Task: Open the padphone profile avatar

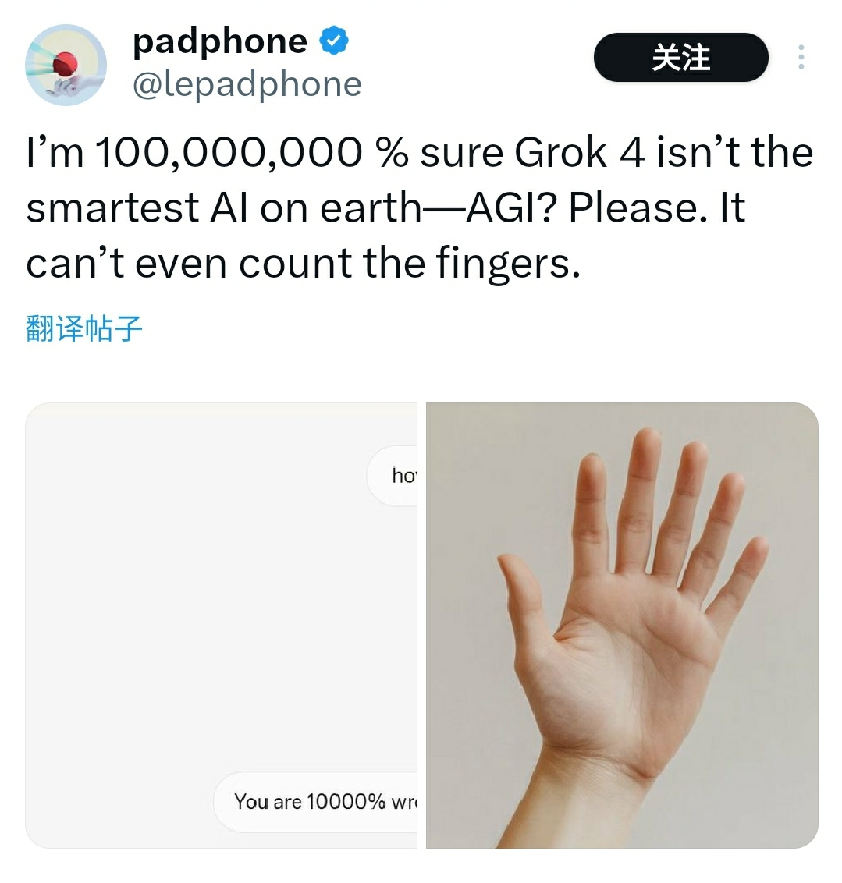Action: coord(66,65)
